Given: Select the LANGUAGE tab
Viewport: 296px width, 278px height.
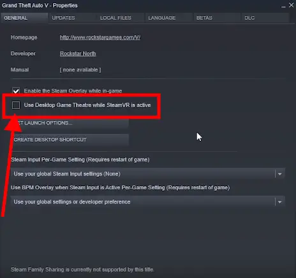Looking at the screenshot, I should 168,18.
